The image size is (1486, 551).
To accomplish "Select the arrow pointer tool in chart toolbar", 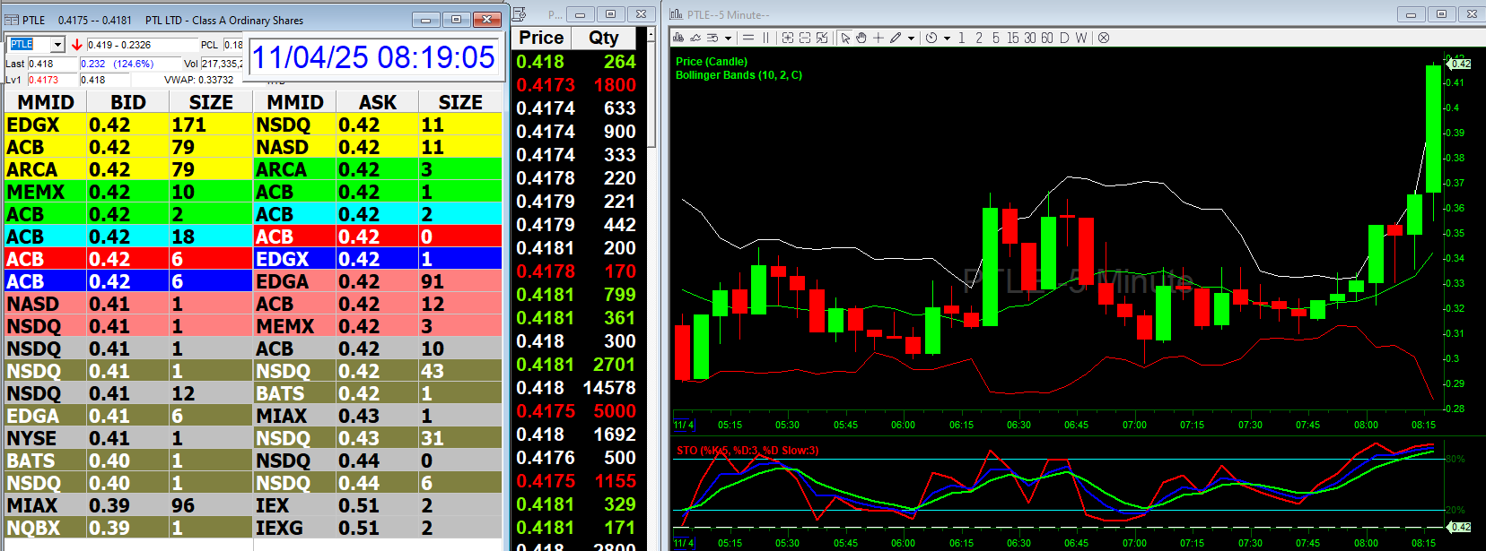I will pos(845,38).
